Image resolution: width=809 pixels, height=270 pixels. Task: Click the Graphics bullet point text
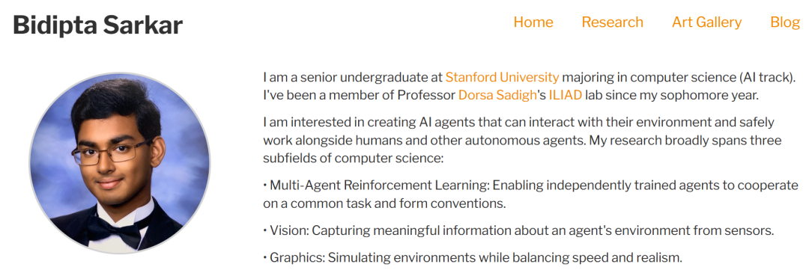click(473, 257)
